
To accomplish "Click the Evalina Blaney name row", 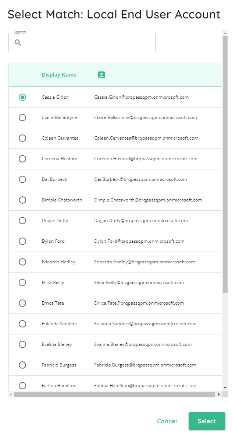I will [x=115, y=344].
